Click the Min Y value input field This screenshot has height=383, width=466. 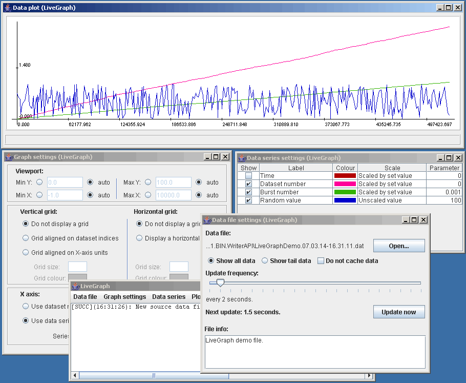pyautogui.click(x=65, y=182)
